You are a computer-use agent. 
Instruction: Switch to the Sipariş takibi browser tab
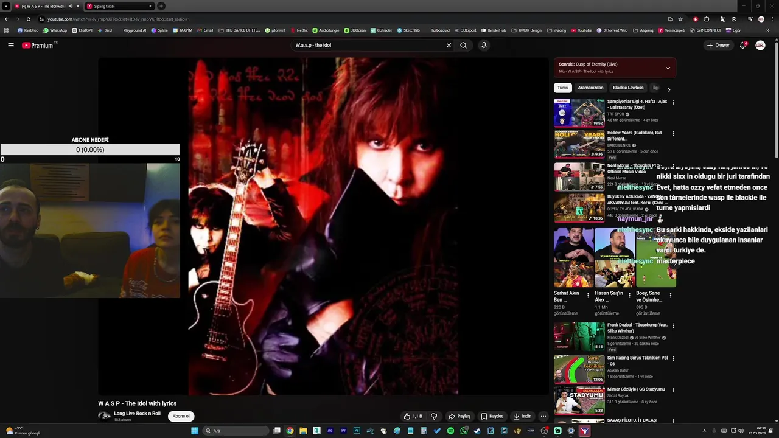tap(119, 6)
